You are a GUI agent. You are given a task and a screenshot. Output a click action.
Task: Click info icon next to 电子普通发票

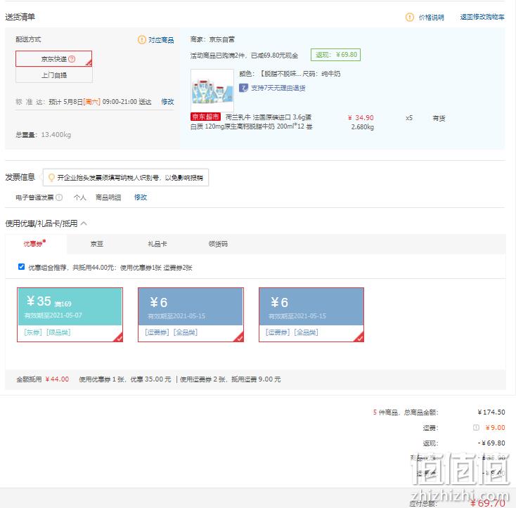[x=59, y=197]
